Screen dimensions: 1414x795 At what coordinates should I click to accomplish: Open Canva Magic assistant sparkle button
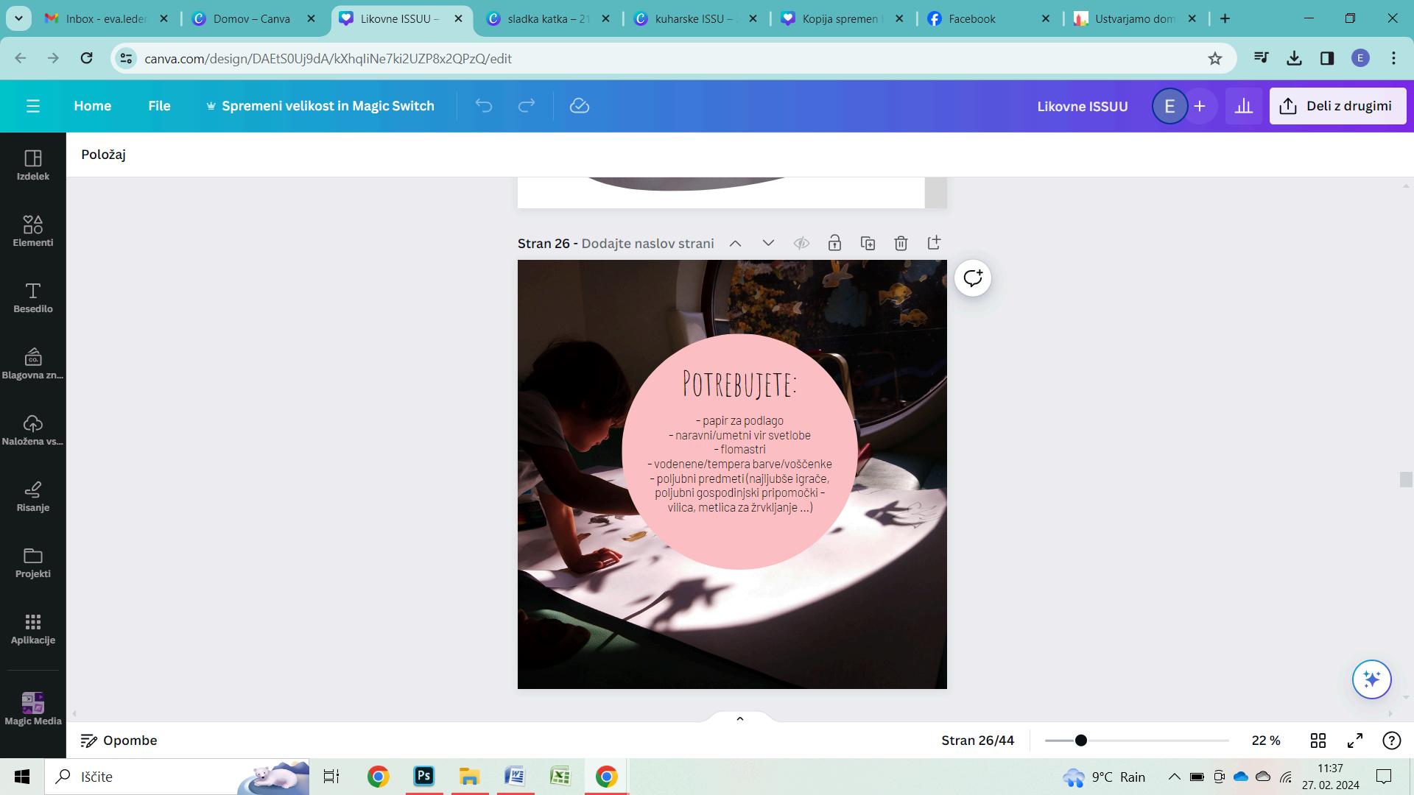[x=1371, y=679]
